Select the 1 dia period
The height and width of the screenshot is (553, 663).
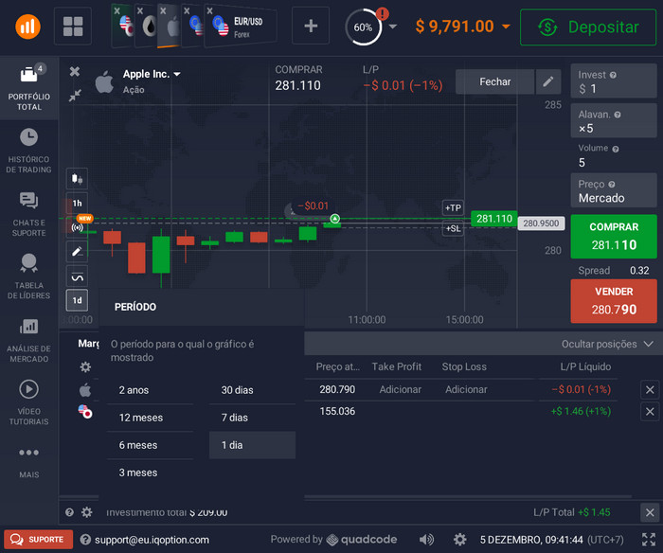click(x=253, y=445)
